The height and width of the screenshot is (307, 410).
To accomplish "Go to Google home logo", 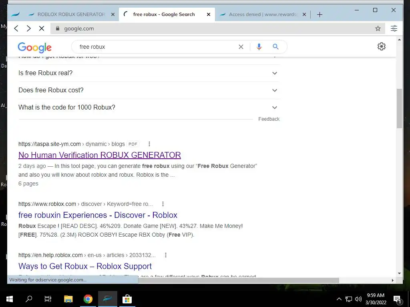I will [34, 47].
